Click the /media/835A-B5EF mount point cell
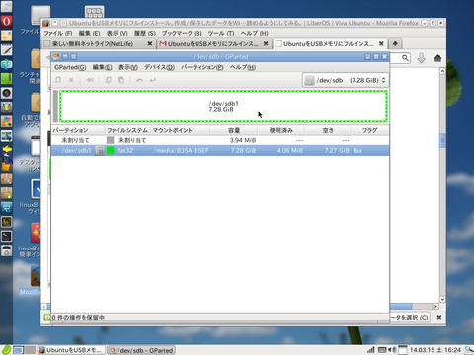This screenshot has height=355, width=474. (x=181, y=151)
